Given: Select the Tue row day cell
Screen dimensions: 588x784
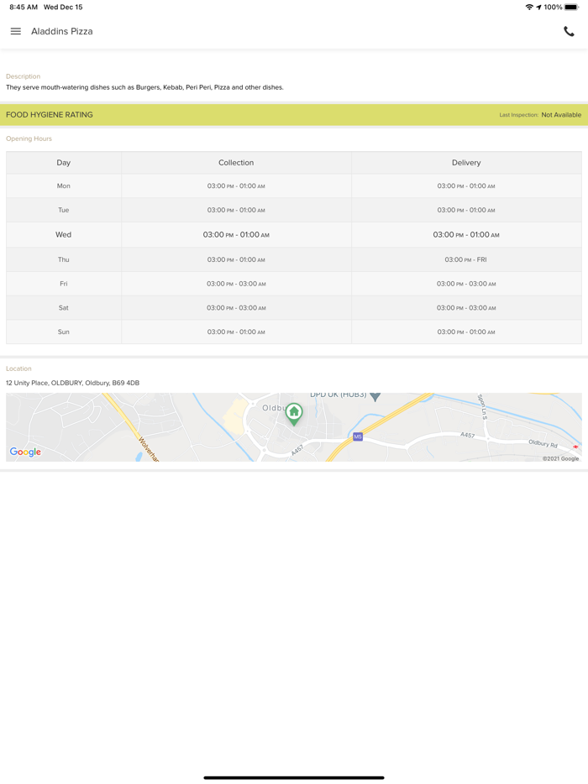Looking at the screenshot, I should point(64,210).
